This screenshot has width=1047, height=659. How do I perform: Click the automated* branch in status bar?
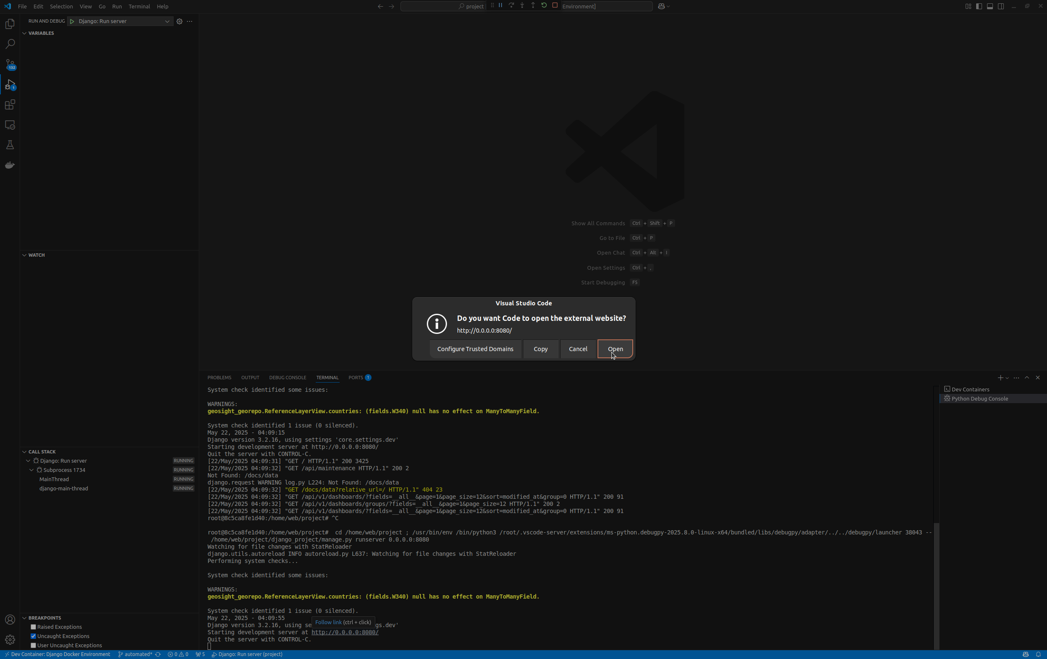(x=135, y=654)
